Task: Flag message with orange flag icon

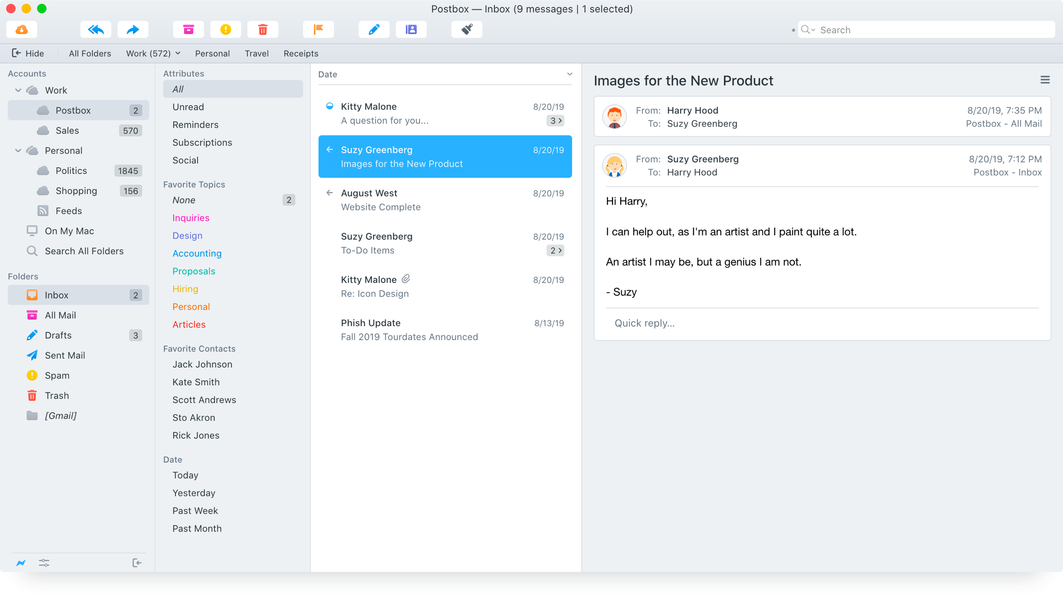Action: click(318, 30)
